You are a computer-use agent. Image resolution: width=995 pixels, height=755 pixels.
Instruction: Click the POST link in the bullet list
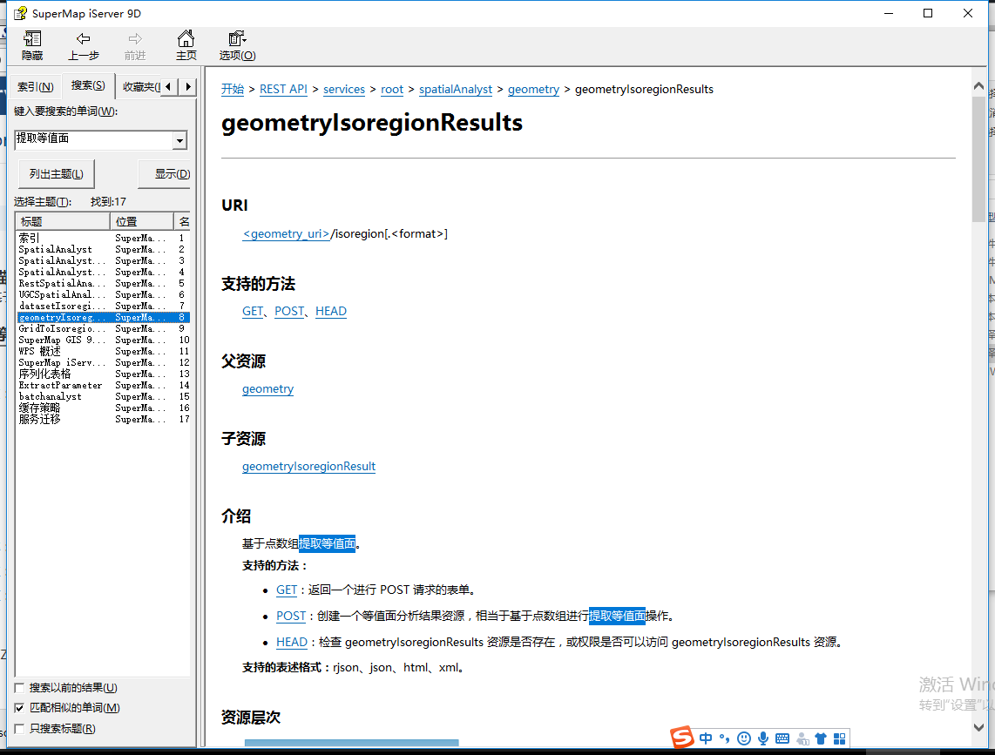291,616
